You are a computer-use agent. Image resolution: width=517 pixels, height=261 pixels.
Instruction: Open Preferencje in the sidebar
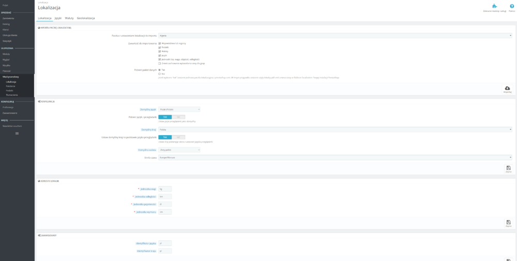tap(8, 107)
